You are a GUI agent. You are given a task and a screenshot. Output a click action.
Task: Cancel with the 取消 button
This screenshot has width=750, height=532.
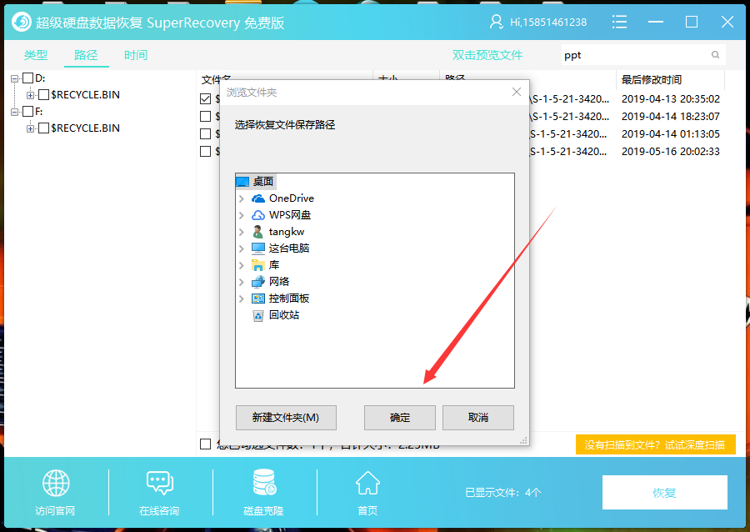click(x=478, y=418)
